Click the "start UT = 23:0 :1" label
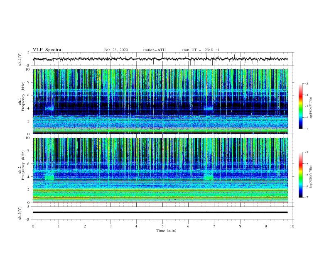329x254 pixels. pos(201,50)
